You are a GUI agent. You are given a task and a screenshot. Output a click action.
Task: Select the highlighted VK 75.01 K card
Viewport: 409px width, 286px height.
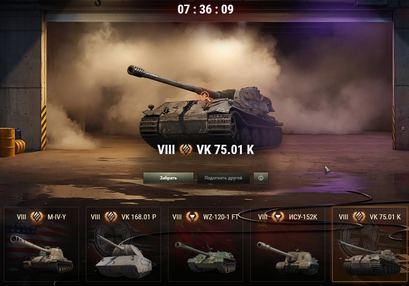[x=370, y=244]
